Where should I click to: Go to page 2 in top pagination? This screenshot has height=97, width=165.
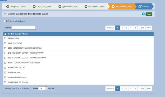122,28
